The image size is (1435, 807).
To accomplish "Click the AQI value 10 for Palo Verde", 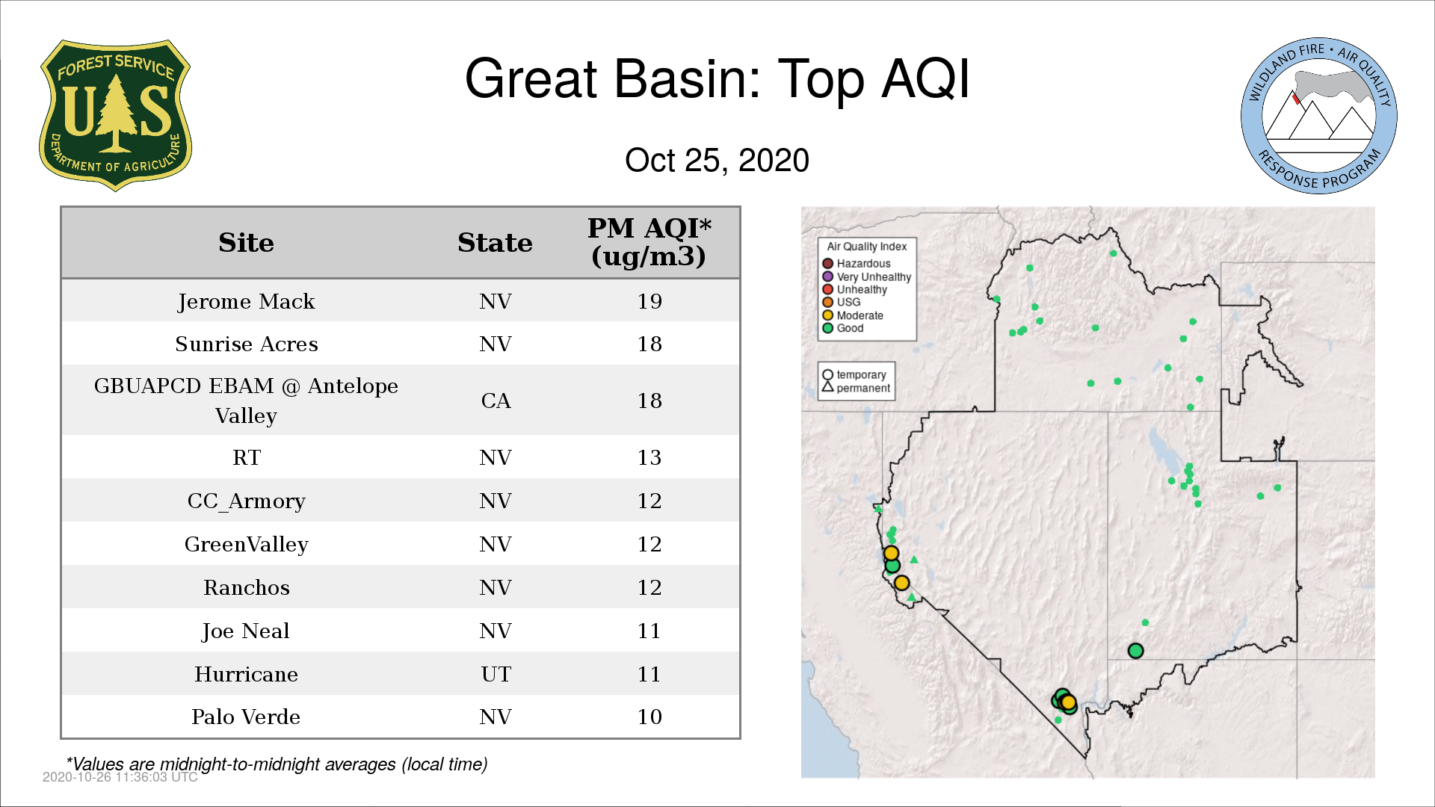I will 649,717.
